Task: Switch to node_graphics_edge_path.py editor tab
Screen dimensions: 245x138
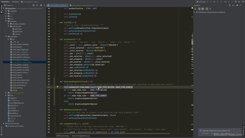Action: pyautogui.click(x=82, y=5)
